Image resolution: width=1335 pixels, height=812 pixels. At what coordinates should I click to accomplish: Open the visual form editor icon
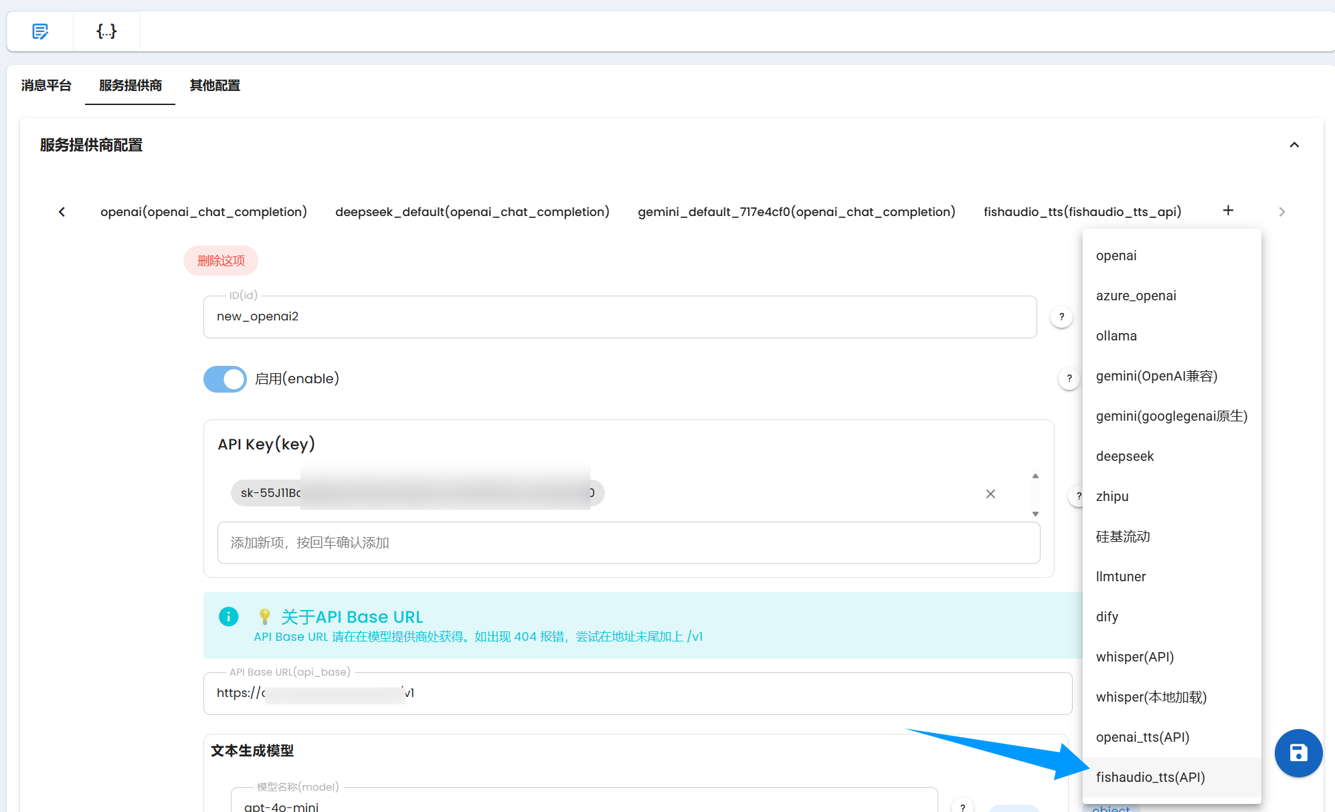pyautogui.click(x=40, y=31)
